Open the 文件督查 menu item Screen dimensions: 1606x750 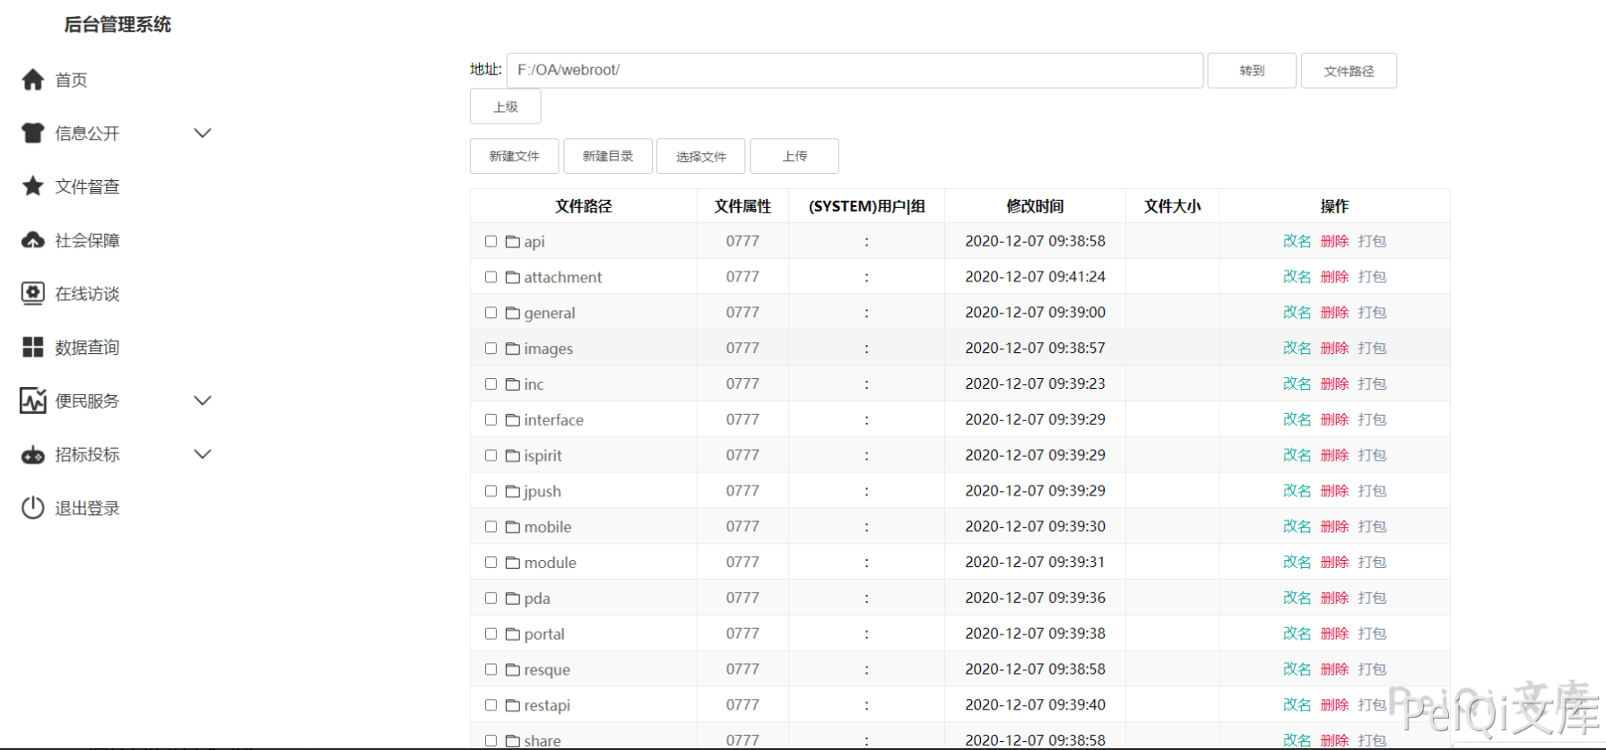(x=87, y=186)
